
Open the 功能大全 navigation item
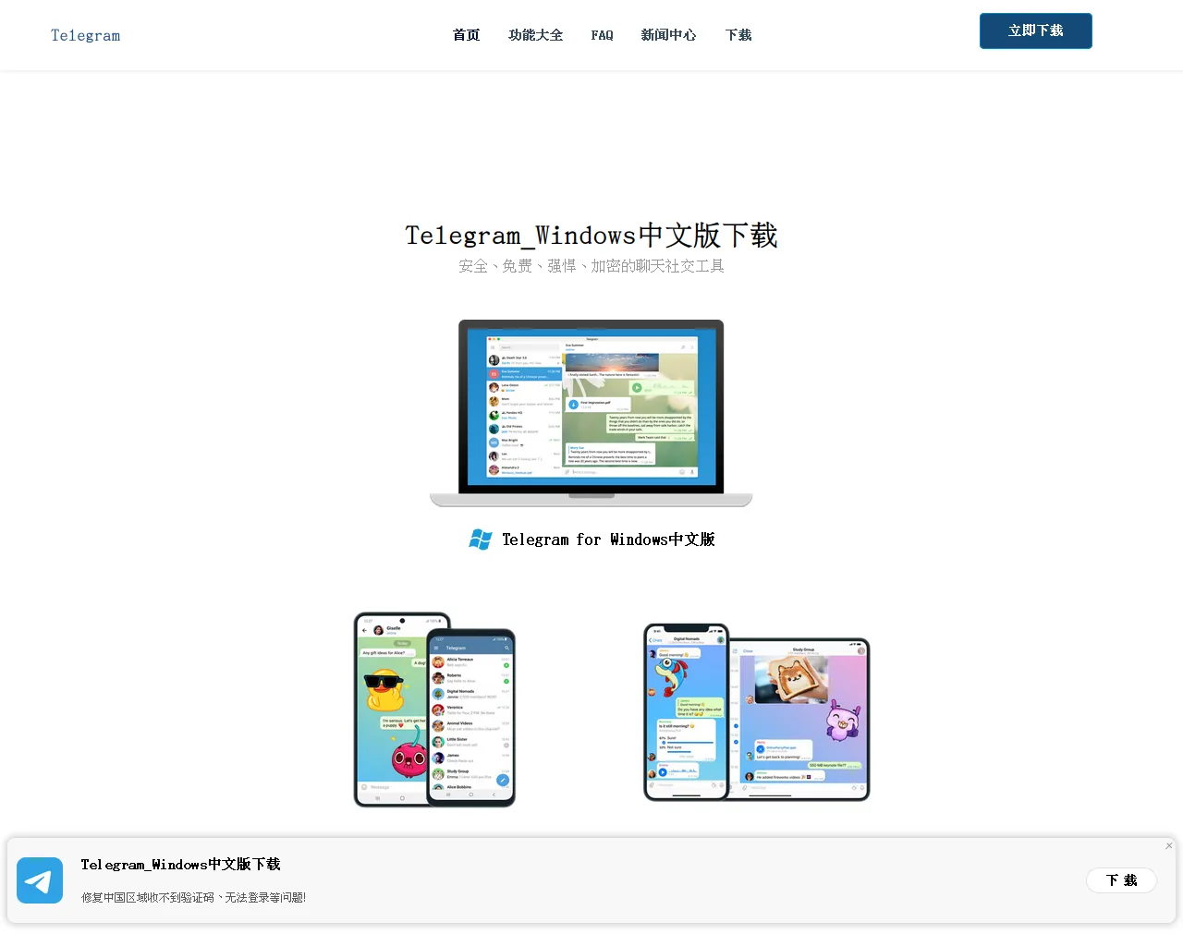[x=535, y=35]
